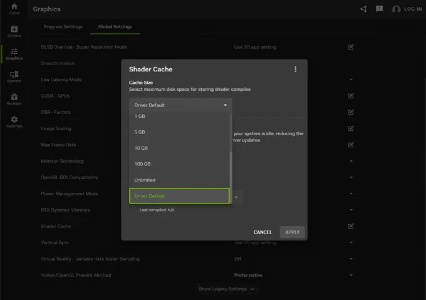426x300 pixels.
Task: Choose Unlimited cache size option
Action: pyautogui.click(x=179, y=180)
